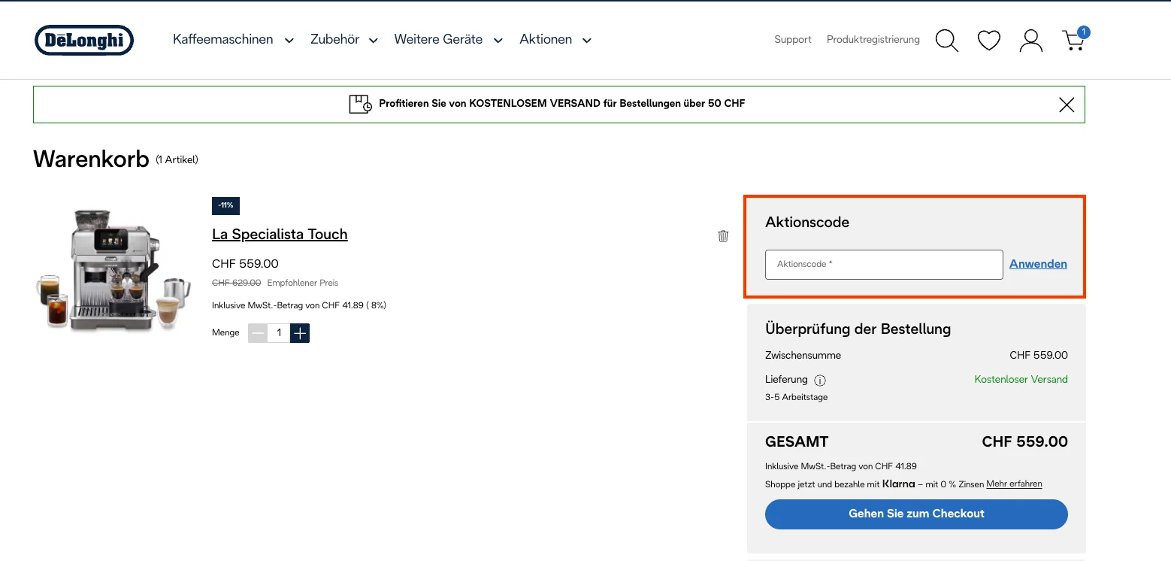The image size is (1171, 561).
Task: Click the Klarna Mehr erfahren link
Action: (x=1014, y=484)
